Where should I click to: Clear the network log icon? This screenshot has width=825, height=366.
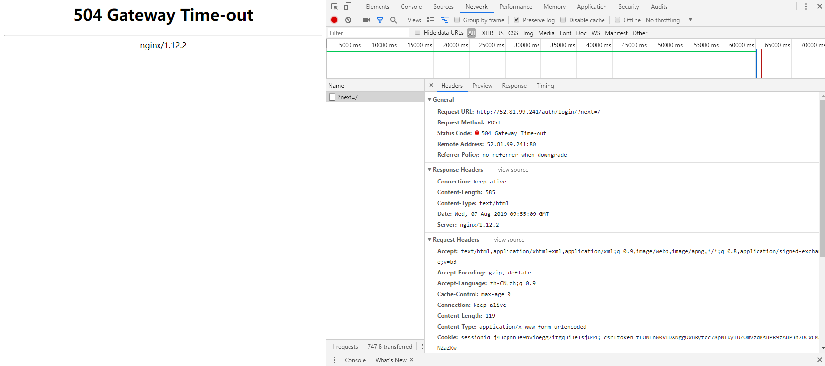point(348,20)
